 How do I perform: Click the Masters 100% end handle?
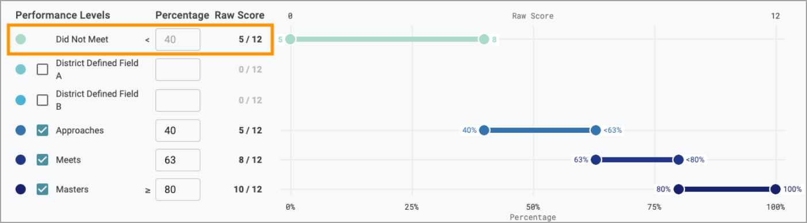[x=775, y=189]
